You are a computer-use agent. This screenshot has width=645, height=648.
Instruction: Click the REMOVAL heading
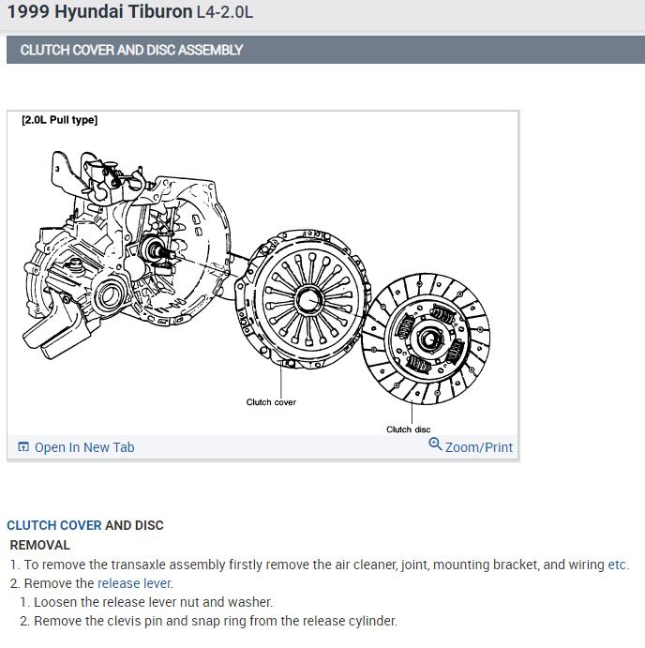(x=40, y=545)
